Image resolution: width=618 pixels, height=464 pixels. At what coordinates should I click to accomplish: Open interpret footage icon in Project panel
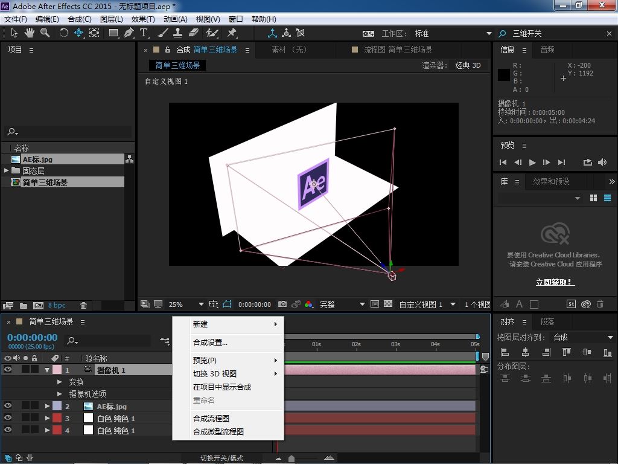[x=8, y=305]
